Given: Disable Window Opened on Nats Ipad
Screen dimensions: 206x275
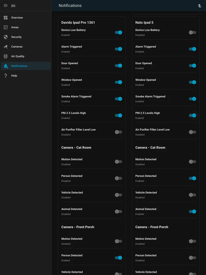Looking at the screenshot, I should coord(193,82).
